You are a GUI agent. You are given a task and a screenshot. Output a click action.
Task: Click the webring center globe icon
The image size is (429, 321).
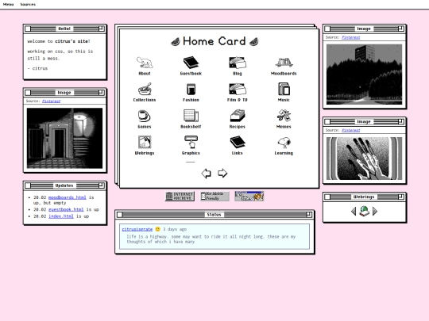pos(364,211)
